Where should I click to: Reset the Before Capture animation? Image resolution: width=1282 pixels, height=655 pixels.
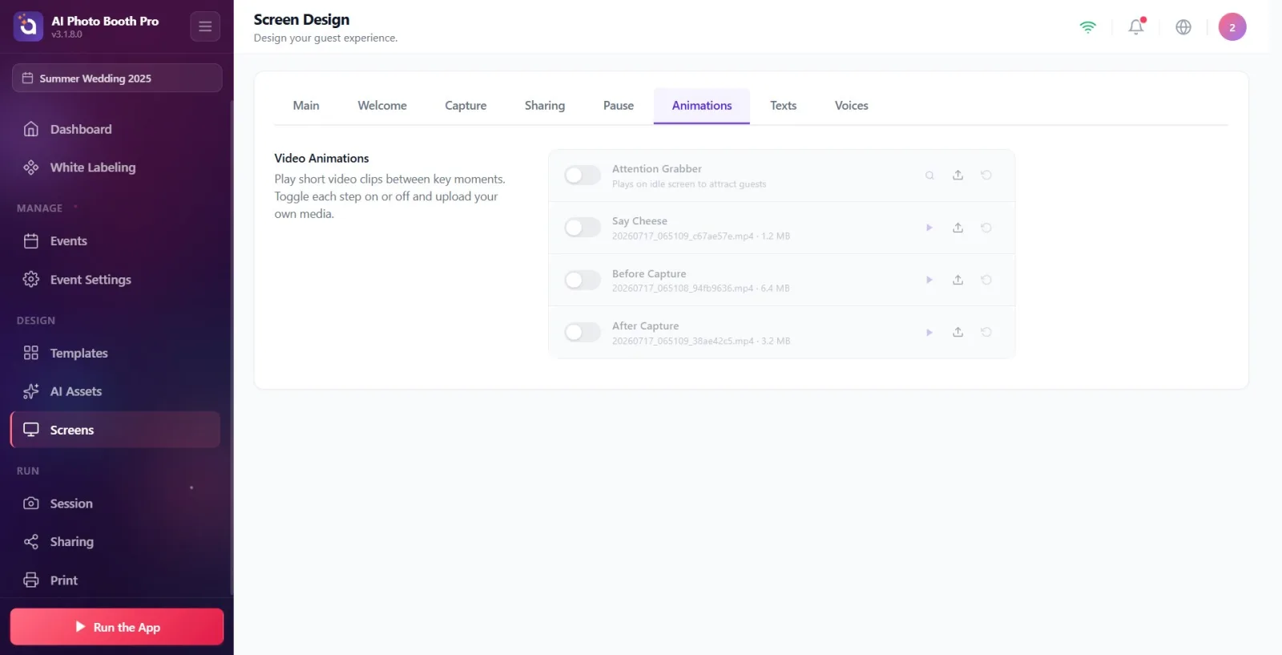pyautogui.click(x=986, y=280)
